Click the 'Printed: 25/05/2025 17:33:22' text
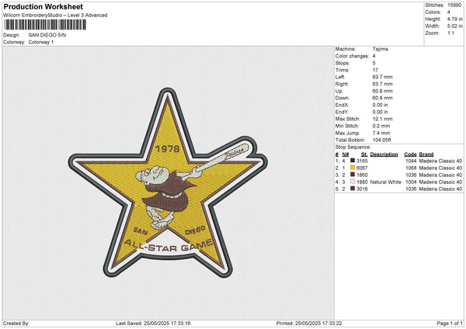The width and height of the screenshot is (466, 329). click(x=309, y=323)
